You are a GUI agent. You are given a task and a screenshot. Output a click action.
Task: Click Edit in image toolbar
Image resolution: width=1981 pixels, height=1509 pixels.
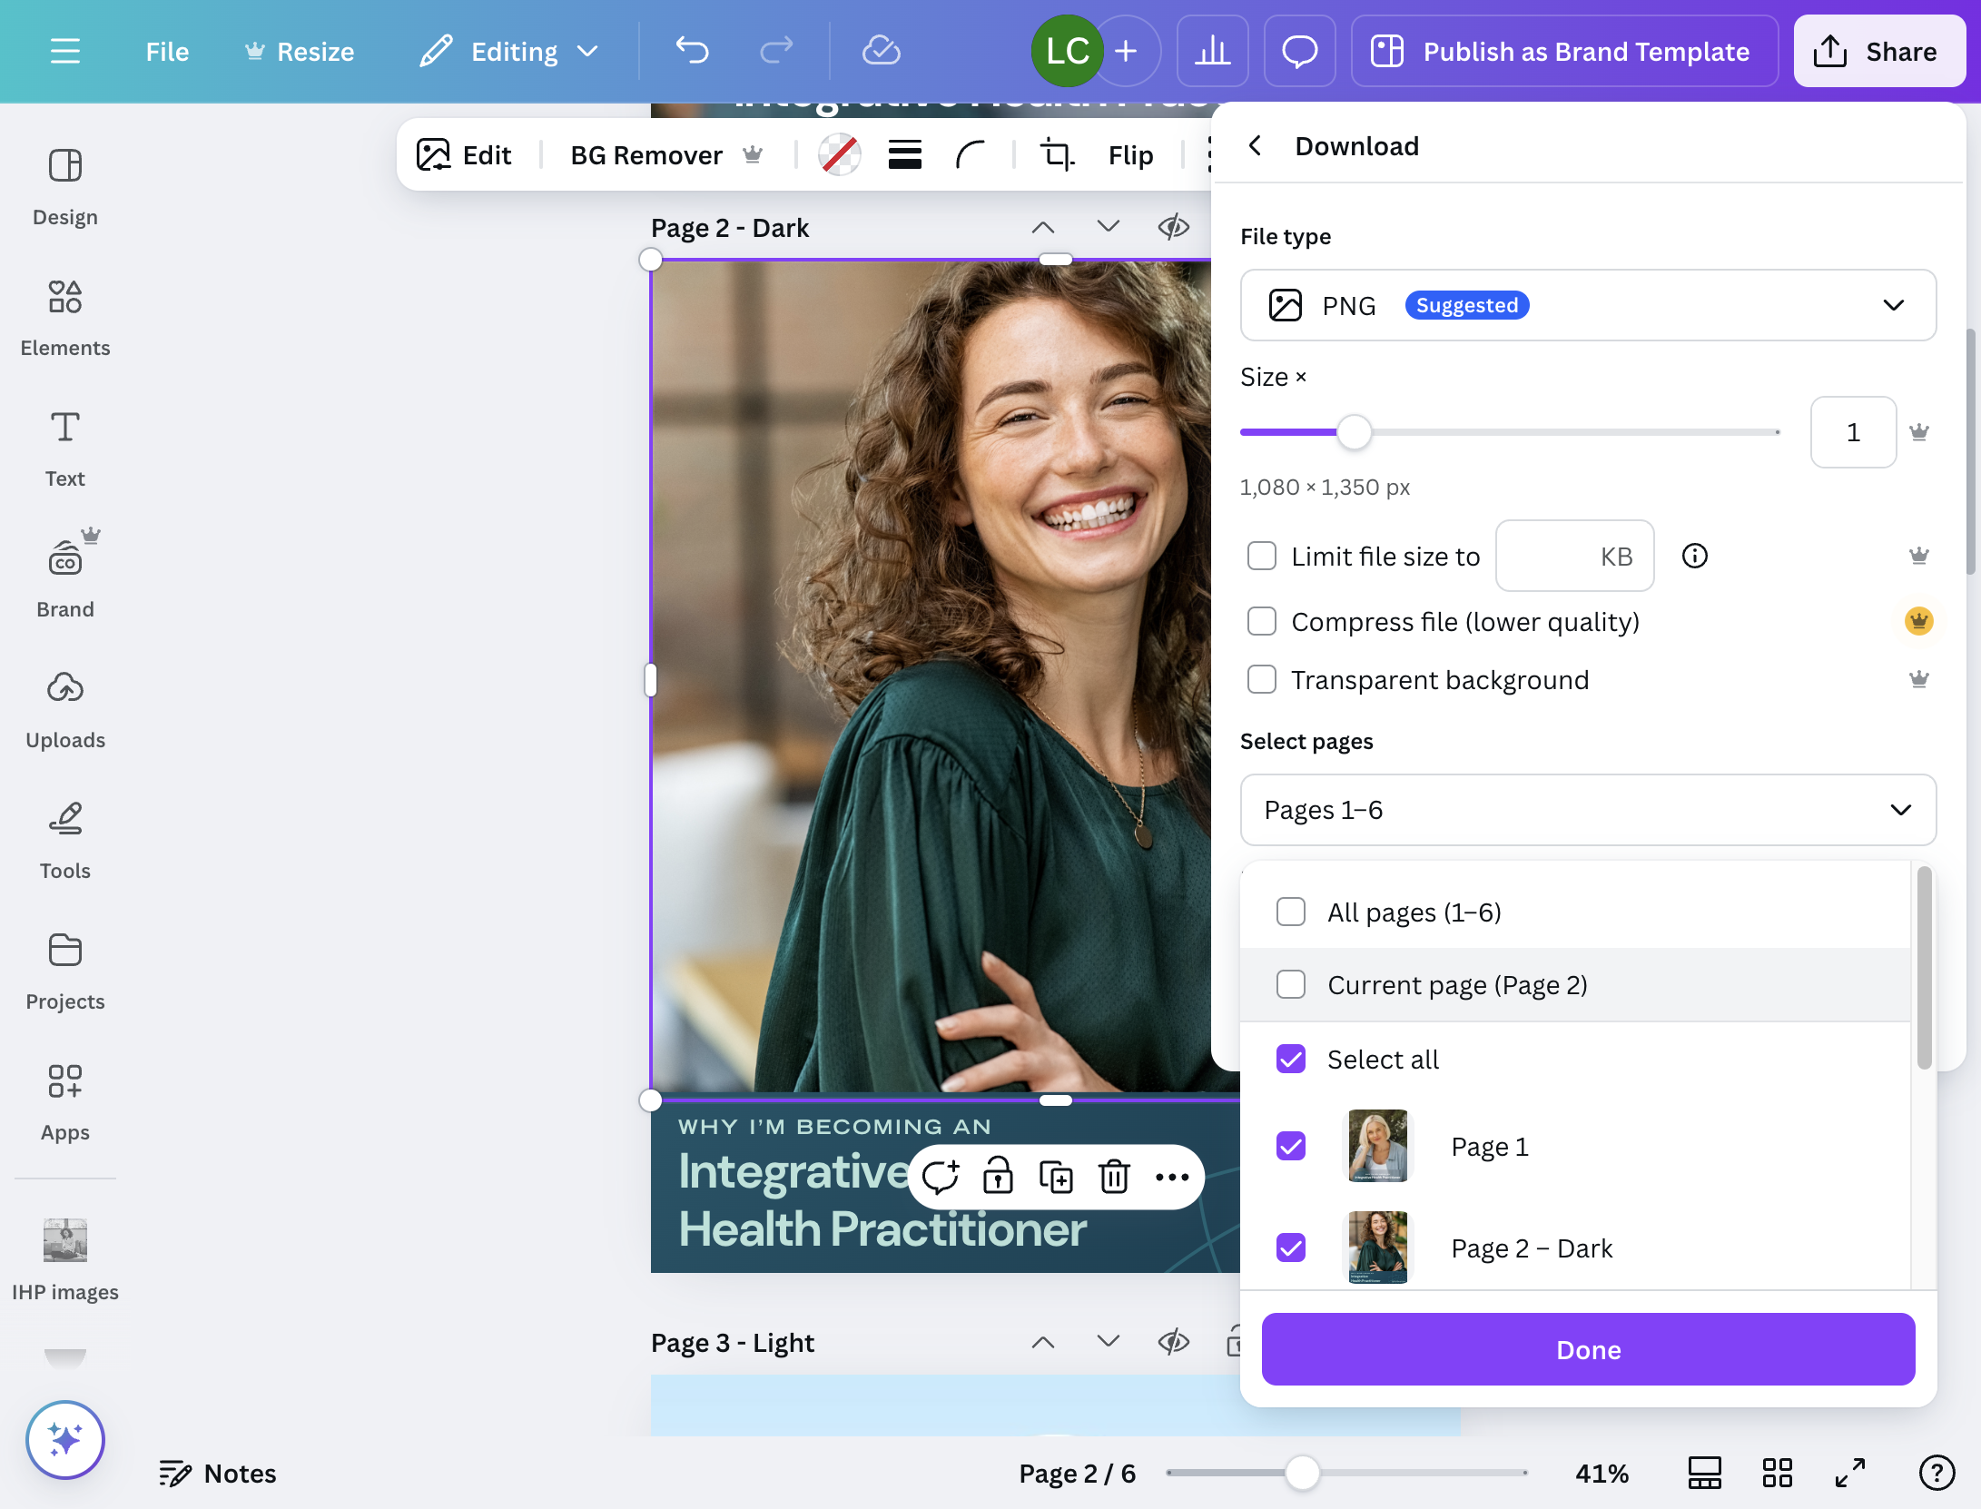[x=464, y=154]
